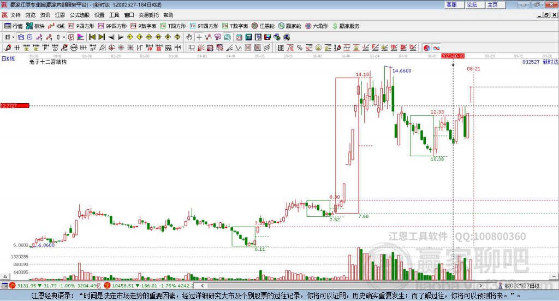Open the 行情 market quotes view

point(14,26)
